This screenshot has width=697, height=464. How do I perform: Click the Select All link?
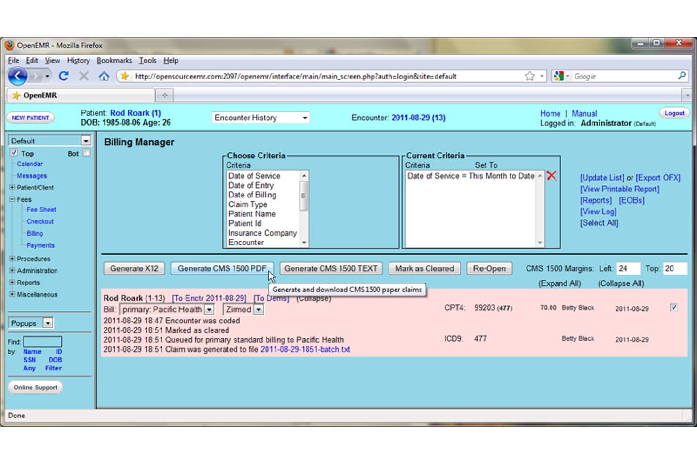point(599,223)
